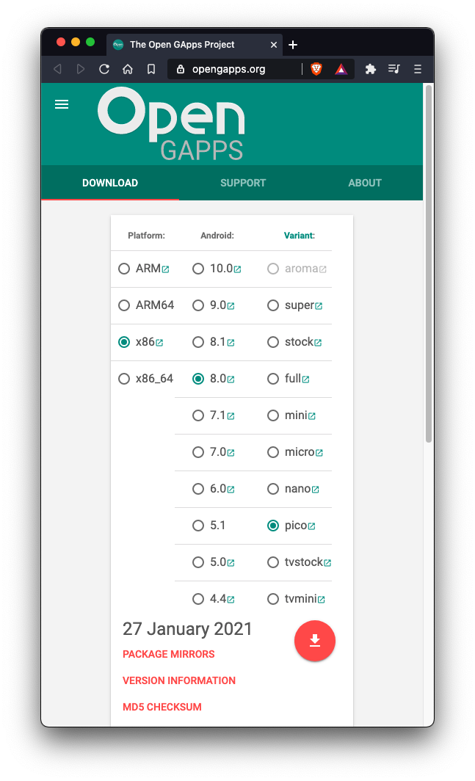This screenshot has width=475, height=781.
Task: Open external info link next to 8.1
Action: click(231, 343)
